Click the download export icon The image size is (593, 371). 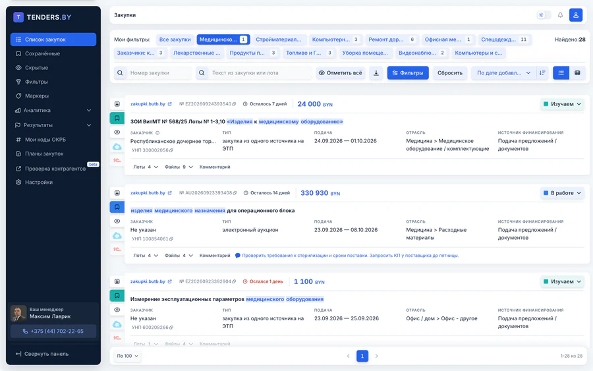click(x=376, y=73)
